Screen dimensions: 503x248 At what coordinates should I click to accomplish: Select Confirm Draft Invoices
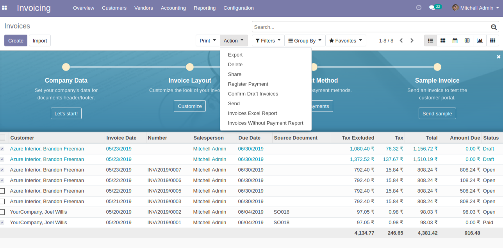(266, 94)
